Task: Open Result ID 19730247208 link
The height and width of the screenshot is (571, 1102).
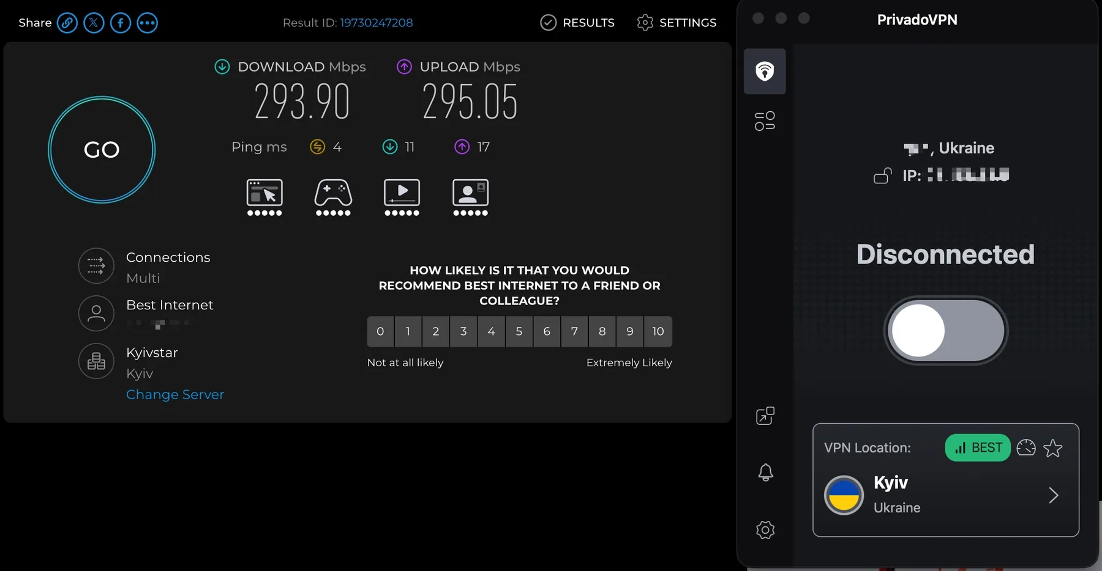Action: [377, 23]
